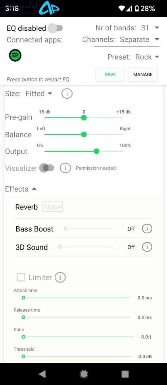Tap the Visualizer info icon
The height and width of the screenshot is (385, 167).
tap(65, 168)
